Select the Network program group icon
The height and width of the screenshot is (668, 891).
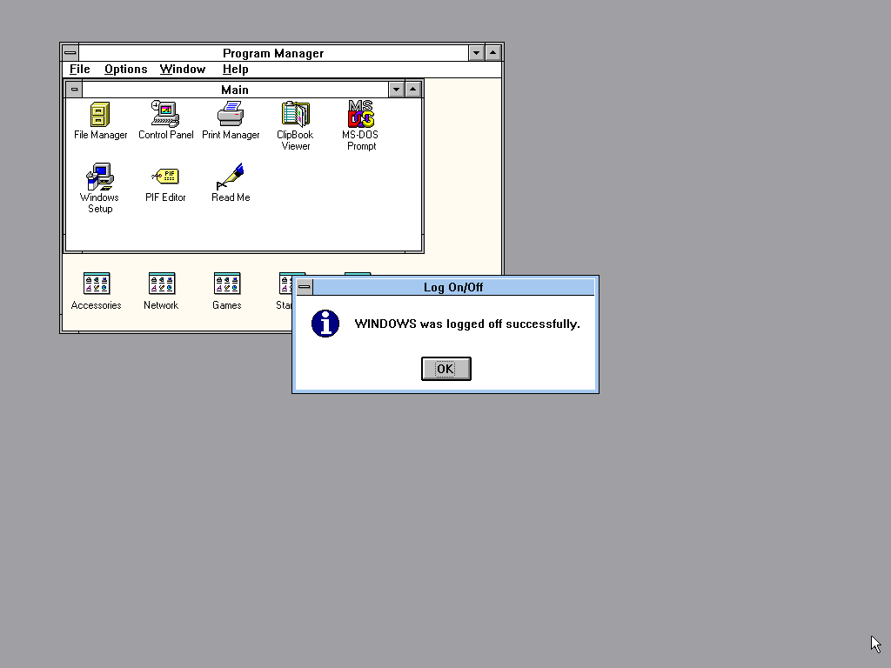[x=161, y=291]
